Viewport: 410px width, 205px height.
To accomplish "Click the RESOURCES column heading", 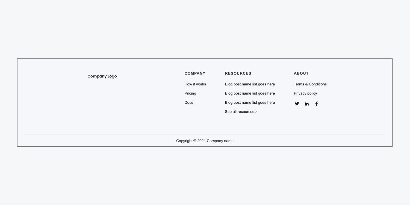I will tap(238, 73).
